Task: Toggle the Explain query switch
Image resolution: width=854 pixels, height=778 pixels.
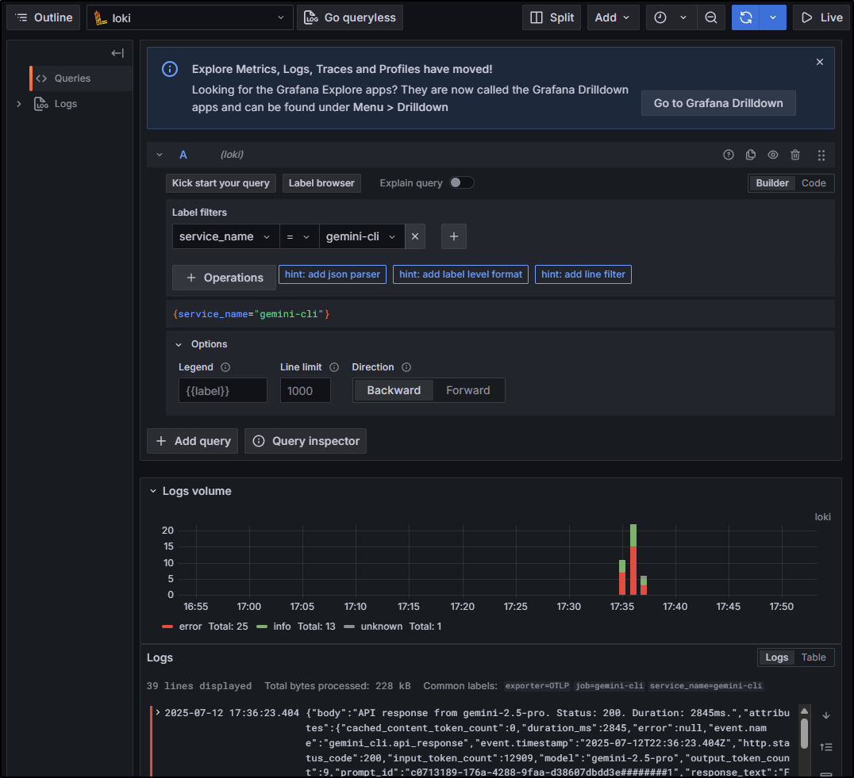Action: tap(461, 183)
